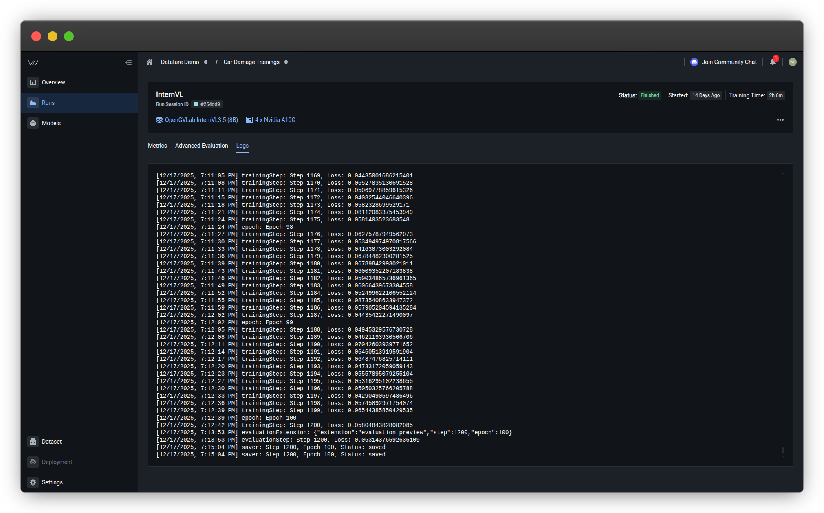This screenshot has width=824, height=513.
Task: Click the run session color swatch
Action: point(196,104)
